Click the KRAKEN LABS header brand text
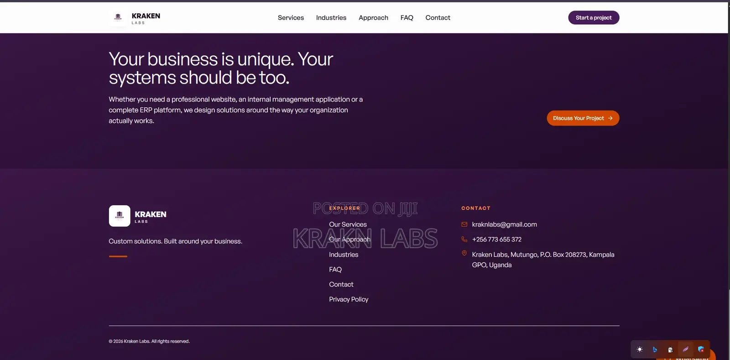Image resolution: width=730 pixels, height=360 pixels. pyautogui.click(x=146, y=18)
